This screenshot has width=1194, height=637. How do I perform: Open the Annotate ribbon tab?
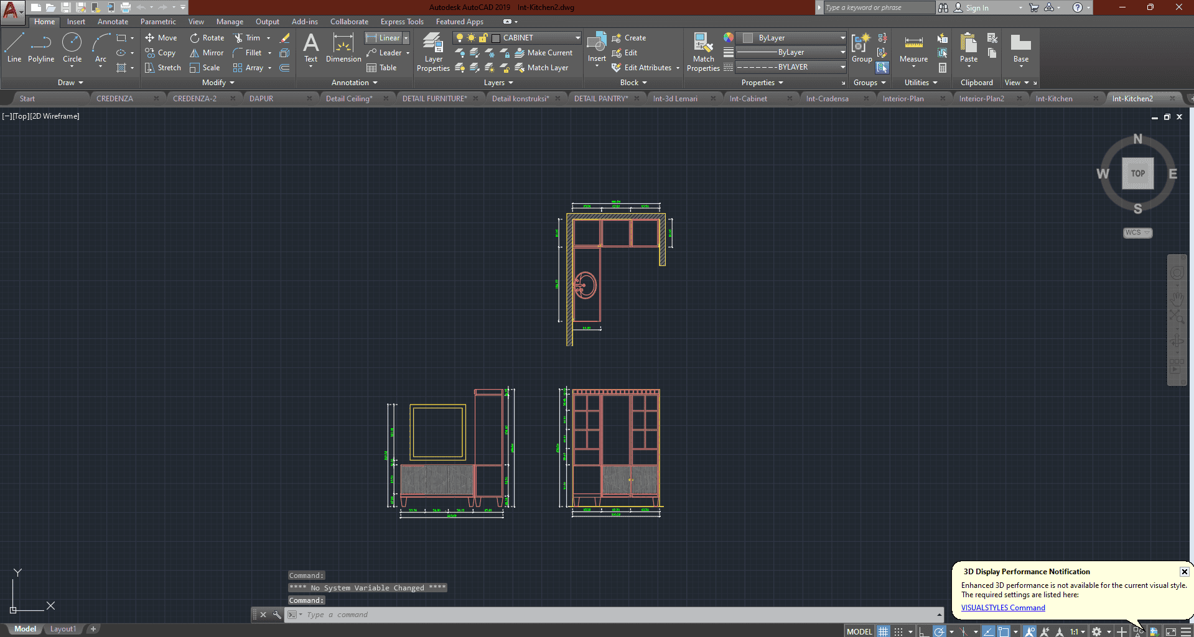tap(113, 22)
